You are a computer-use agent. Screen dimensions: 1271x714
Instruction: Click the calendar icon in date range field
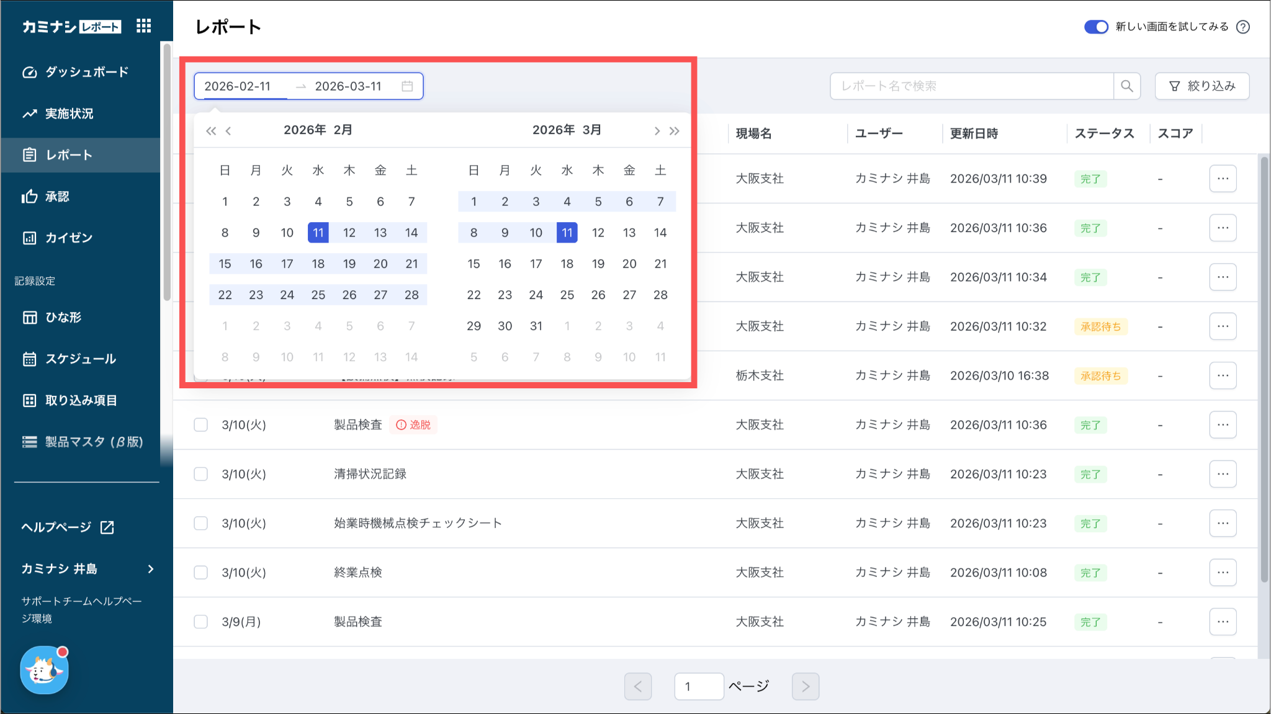pyautogui.click(x=407, y=86)
